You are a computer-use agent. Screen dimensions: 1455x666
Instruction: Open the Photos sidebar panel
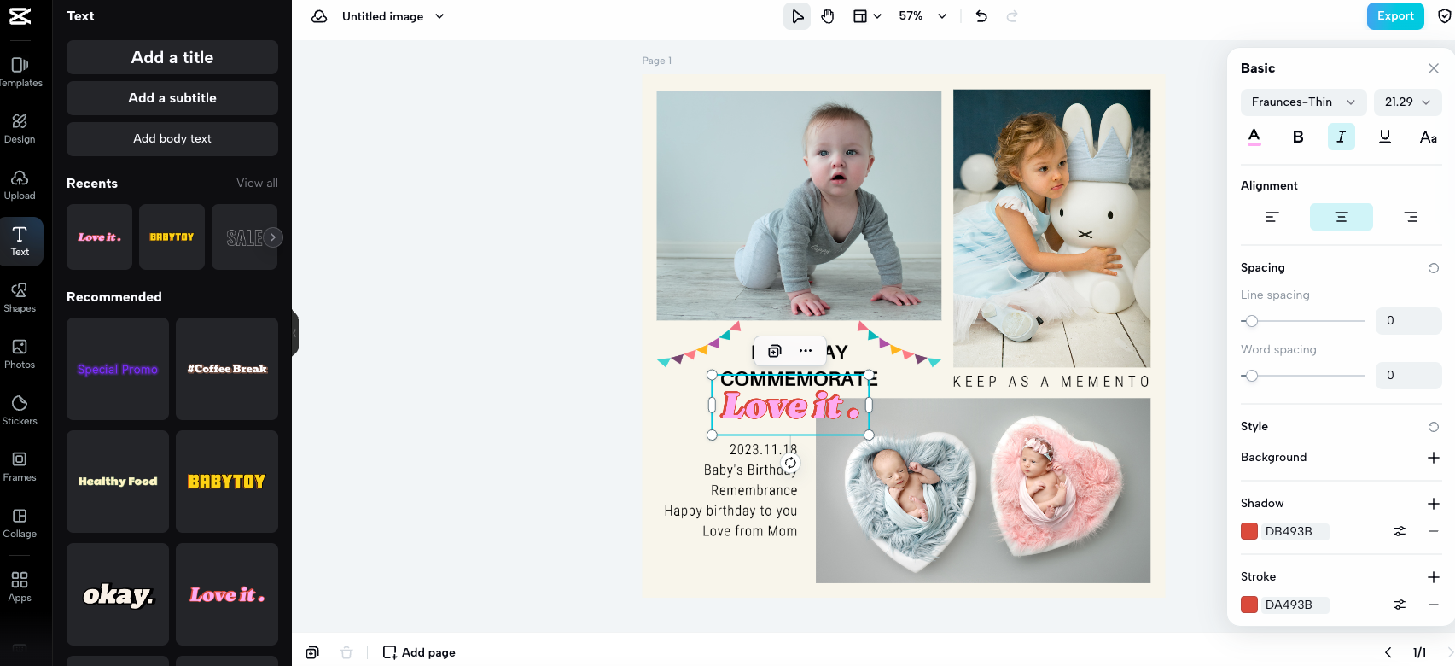click(20, 353)
